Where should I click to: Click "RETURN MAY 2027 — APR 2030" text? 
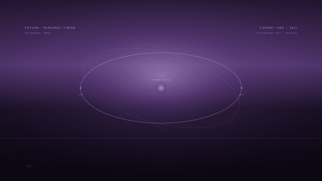click(277, 33)
